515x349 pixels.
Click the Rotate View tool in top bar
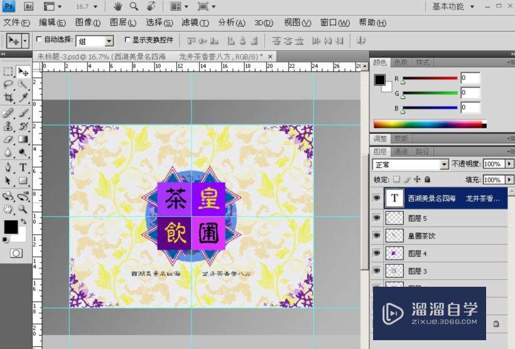pyautogui.click(x=151, y=6)
